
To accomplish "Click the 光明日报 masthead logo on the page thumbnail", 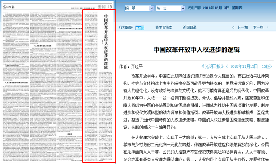I will coord(9,7).
